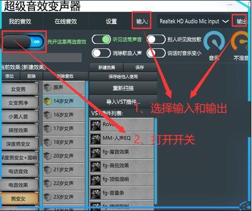Select the 18岁女声 text in sound list
The image size is (252, 211).
64,142
